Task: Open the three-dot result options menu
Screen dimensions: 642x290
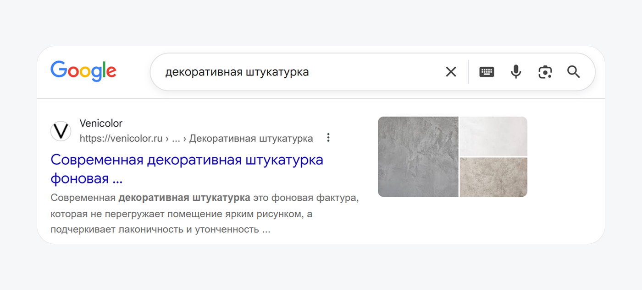Action: pyautogui.click(x=328, y=138)
